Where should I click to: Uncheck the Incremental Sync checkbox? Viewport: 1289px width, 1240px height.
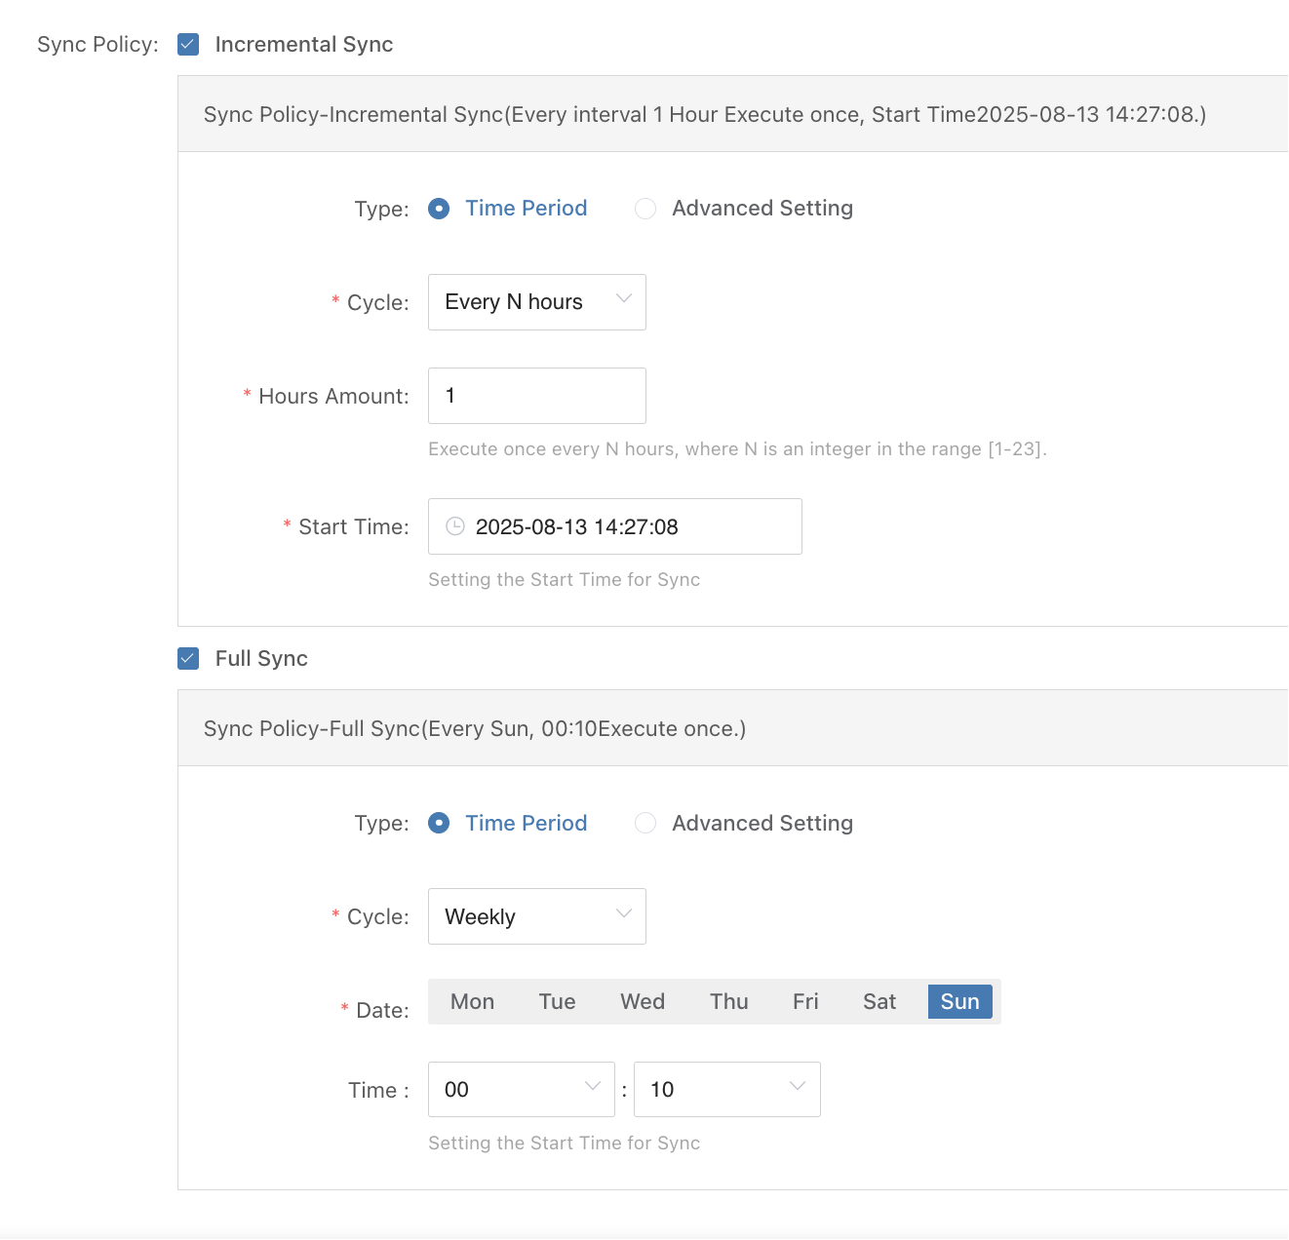coord(188,45)
